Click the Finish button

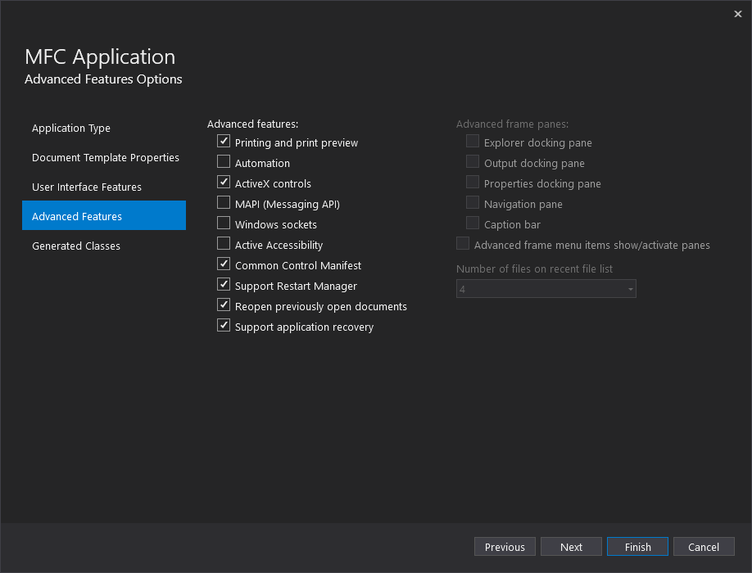[637, 547]
